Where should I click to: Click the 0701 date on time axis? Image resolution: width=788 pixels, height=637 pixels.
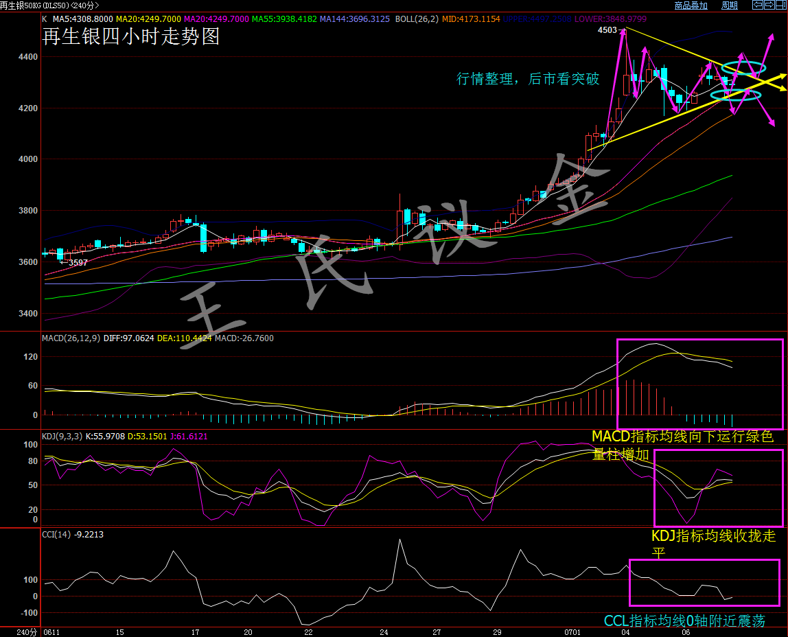pyautogui.click(x=588, y=632)
